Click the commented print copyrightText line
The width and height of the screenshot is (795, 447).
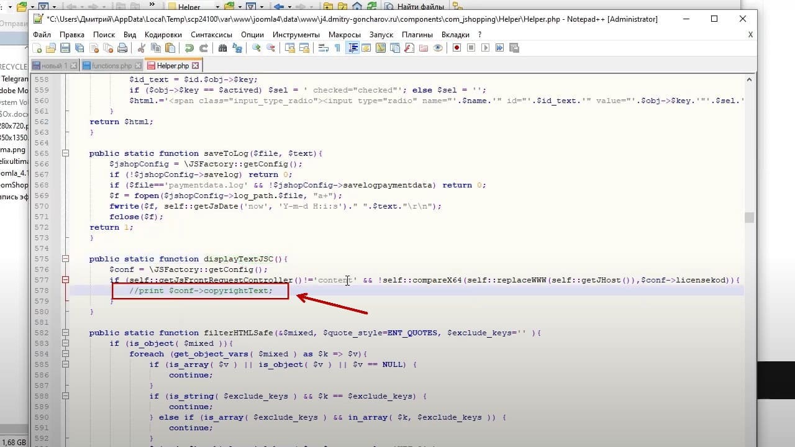coord(201,291)
